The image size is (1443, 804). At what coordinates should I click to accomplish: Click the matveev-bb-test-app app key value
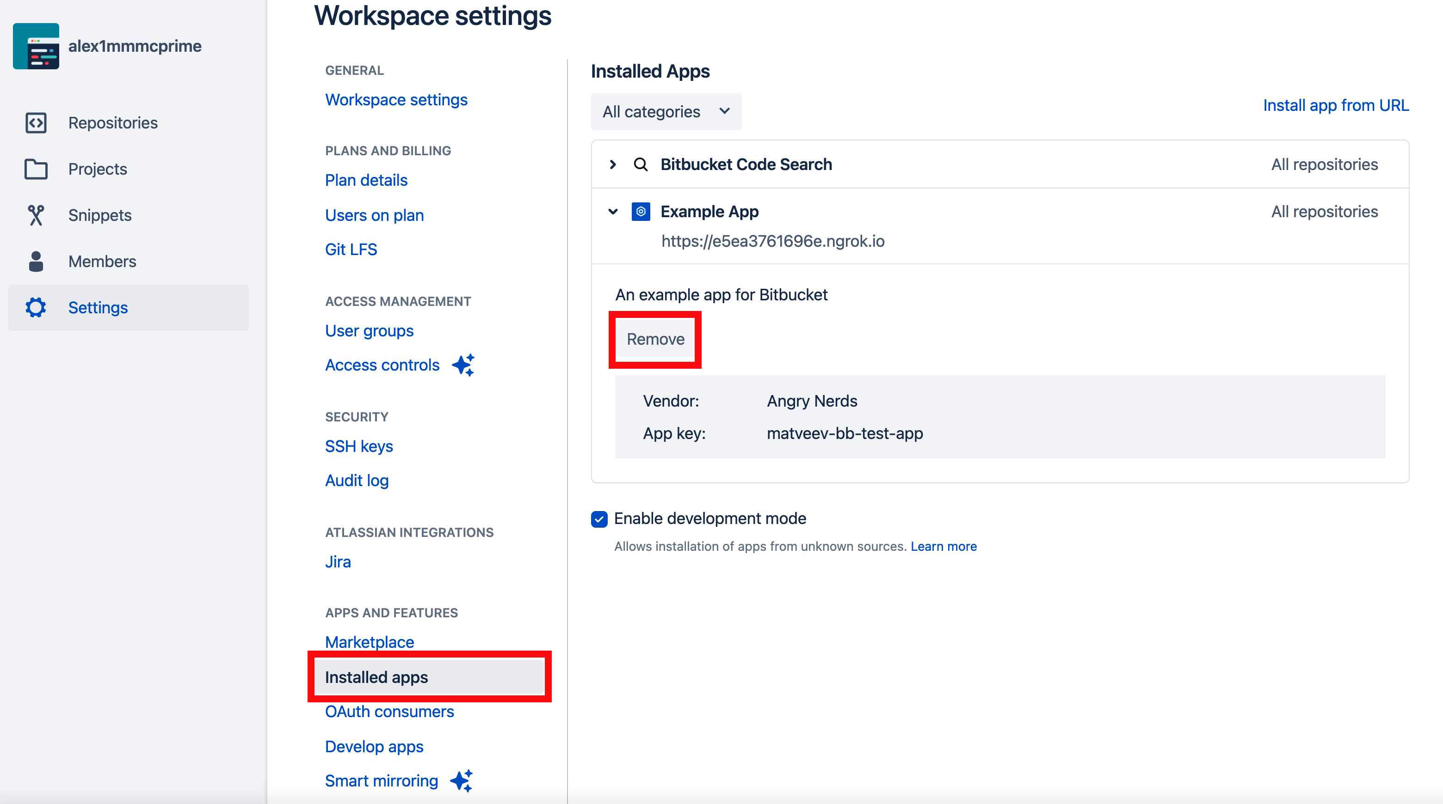(845, 433)
